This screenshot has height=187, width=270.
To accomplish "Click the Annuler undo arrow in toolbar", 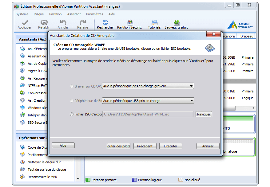I will pos(63,23).
